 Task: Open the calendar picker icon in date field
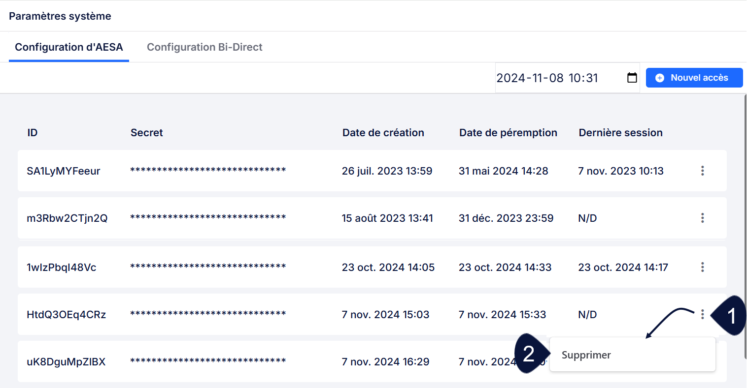[632, 78]
